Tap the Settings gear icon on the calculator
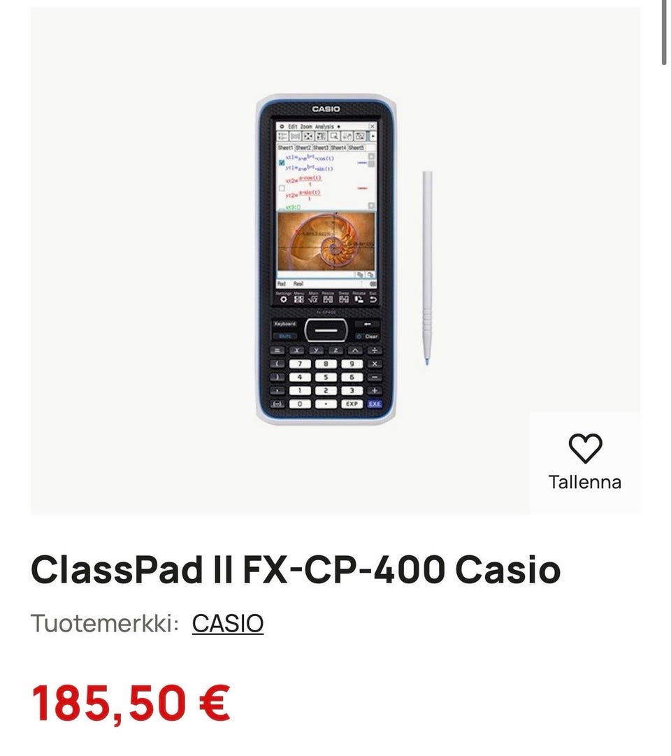The image size is (671, 756). [284, 299]
